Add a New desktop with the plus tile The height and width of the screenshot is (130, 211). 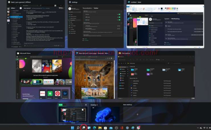(137, 114)
